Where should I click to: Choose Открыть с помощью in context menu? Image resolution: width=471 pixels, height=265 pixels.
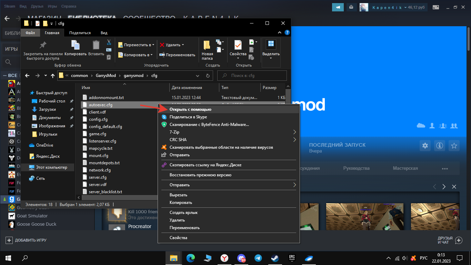pyautogui.click(x=229, y=109)
